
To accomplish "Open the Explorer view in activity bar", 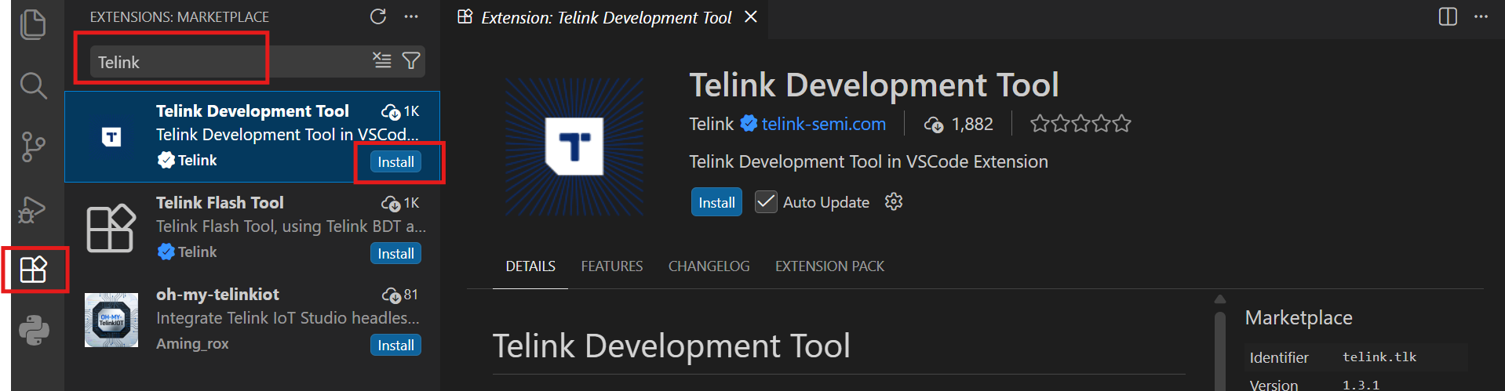I will pyautogui.click(x=33, y=24).
